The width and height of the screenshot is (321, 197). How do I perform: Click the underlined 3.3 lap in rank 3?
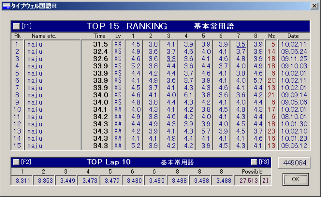pos(171,59)
